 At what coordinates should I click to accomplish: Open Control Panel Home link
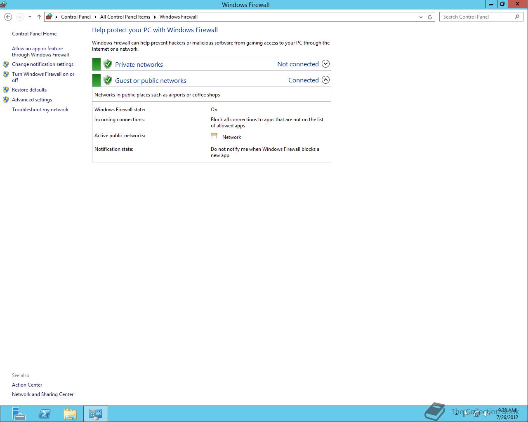point(34,34)
